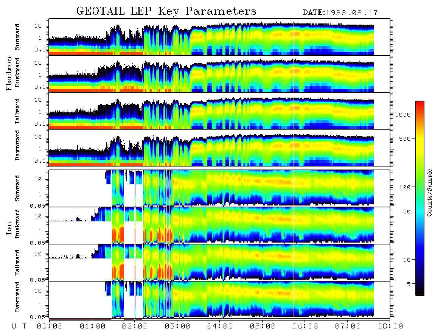Click the 1000 colorbar tick label
The height and width of the screenshot is (333, 432).
(403, 115)
